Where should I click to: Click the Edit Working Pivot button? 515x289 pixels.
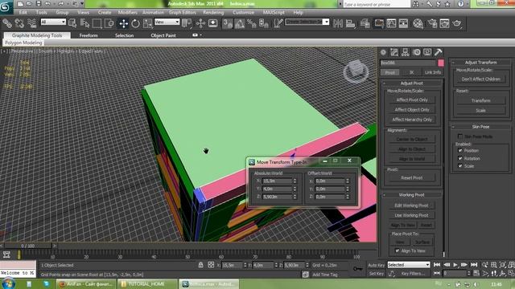point(411,206)
